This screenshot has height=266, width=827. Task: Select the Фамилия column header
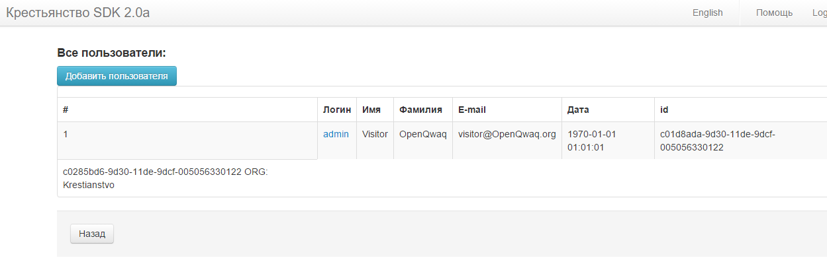(423, 110)
